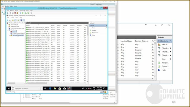Collapse the Monitoring tree node
Image resolution: width=190 pixels, height=107 pixels.
[7, 30]
